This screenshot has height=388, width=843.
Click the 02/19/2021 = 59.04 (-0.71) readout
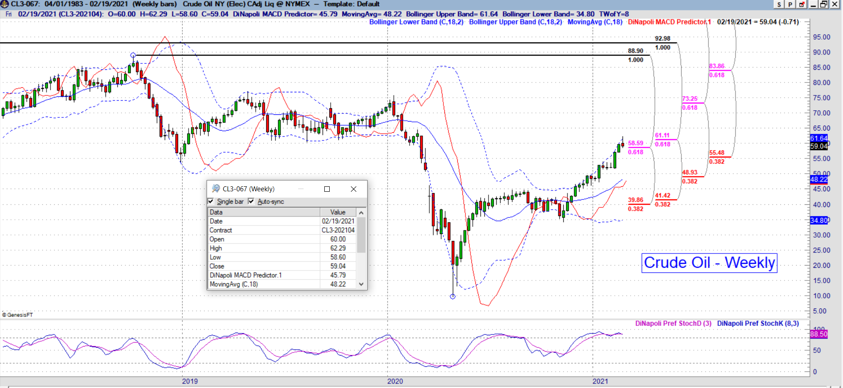pos(758,22)
